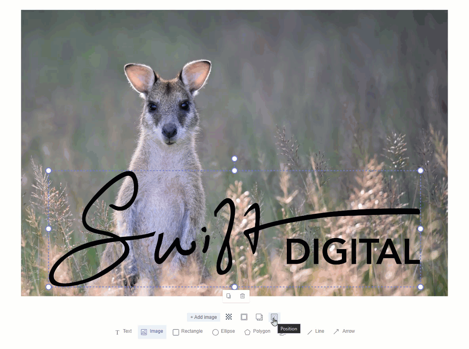Click the top-center resize handle of logo
The width and height of the screenshot is (469, 349).
pos(234,171)
